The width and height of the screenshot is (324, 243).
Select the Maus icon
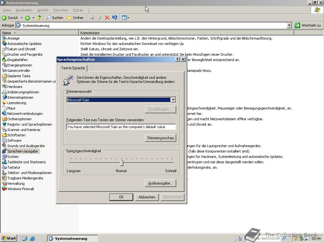pos(4,108)
